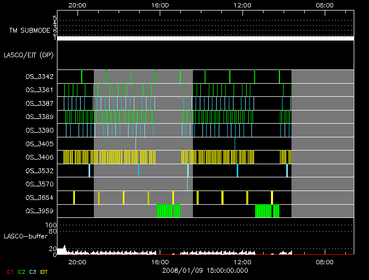The height and width of the screenshot is (280, 369).
Task: Click the OS_3361 row label
Action: 40,90
